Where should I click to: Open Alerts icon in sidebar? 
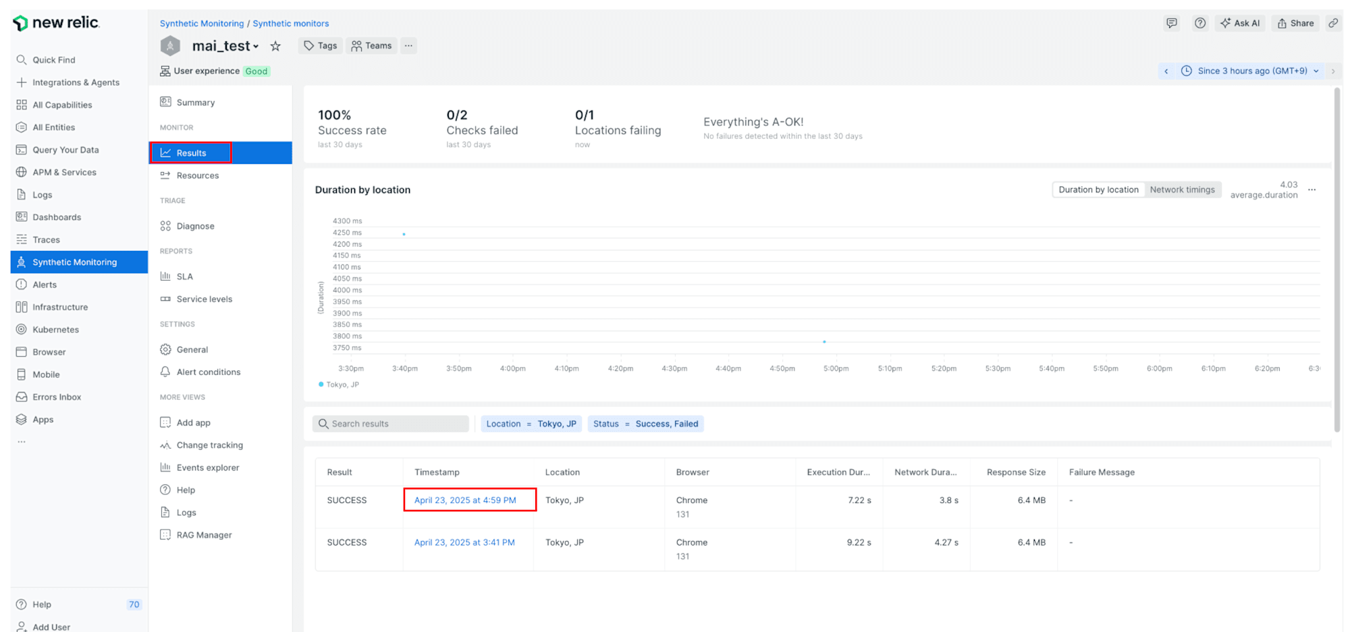22,285
